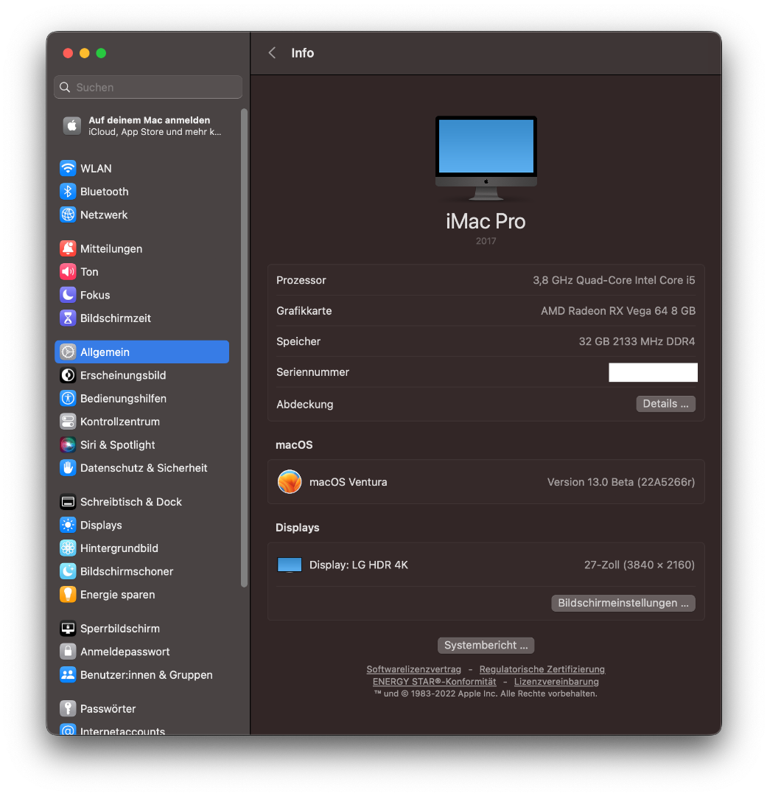Click the Seriennummer value field
Viewport: 767px width, 796px height.
(x=653, y=372)
